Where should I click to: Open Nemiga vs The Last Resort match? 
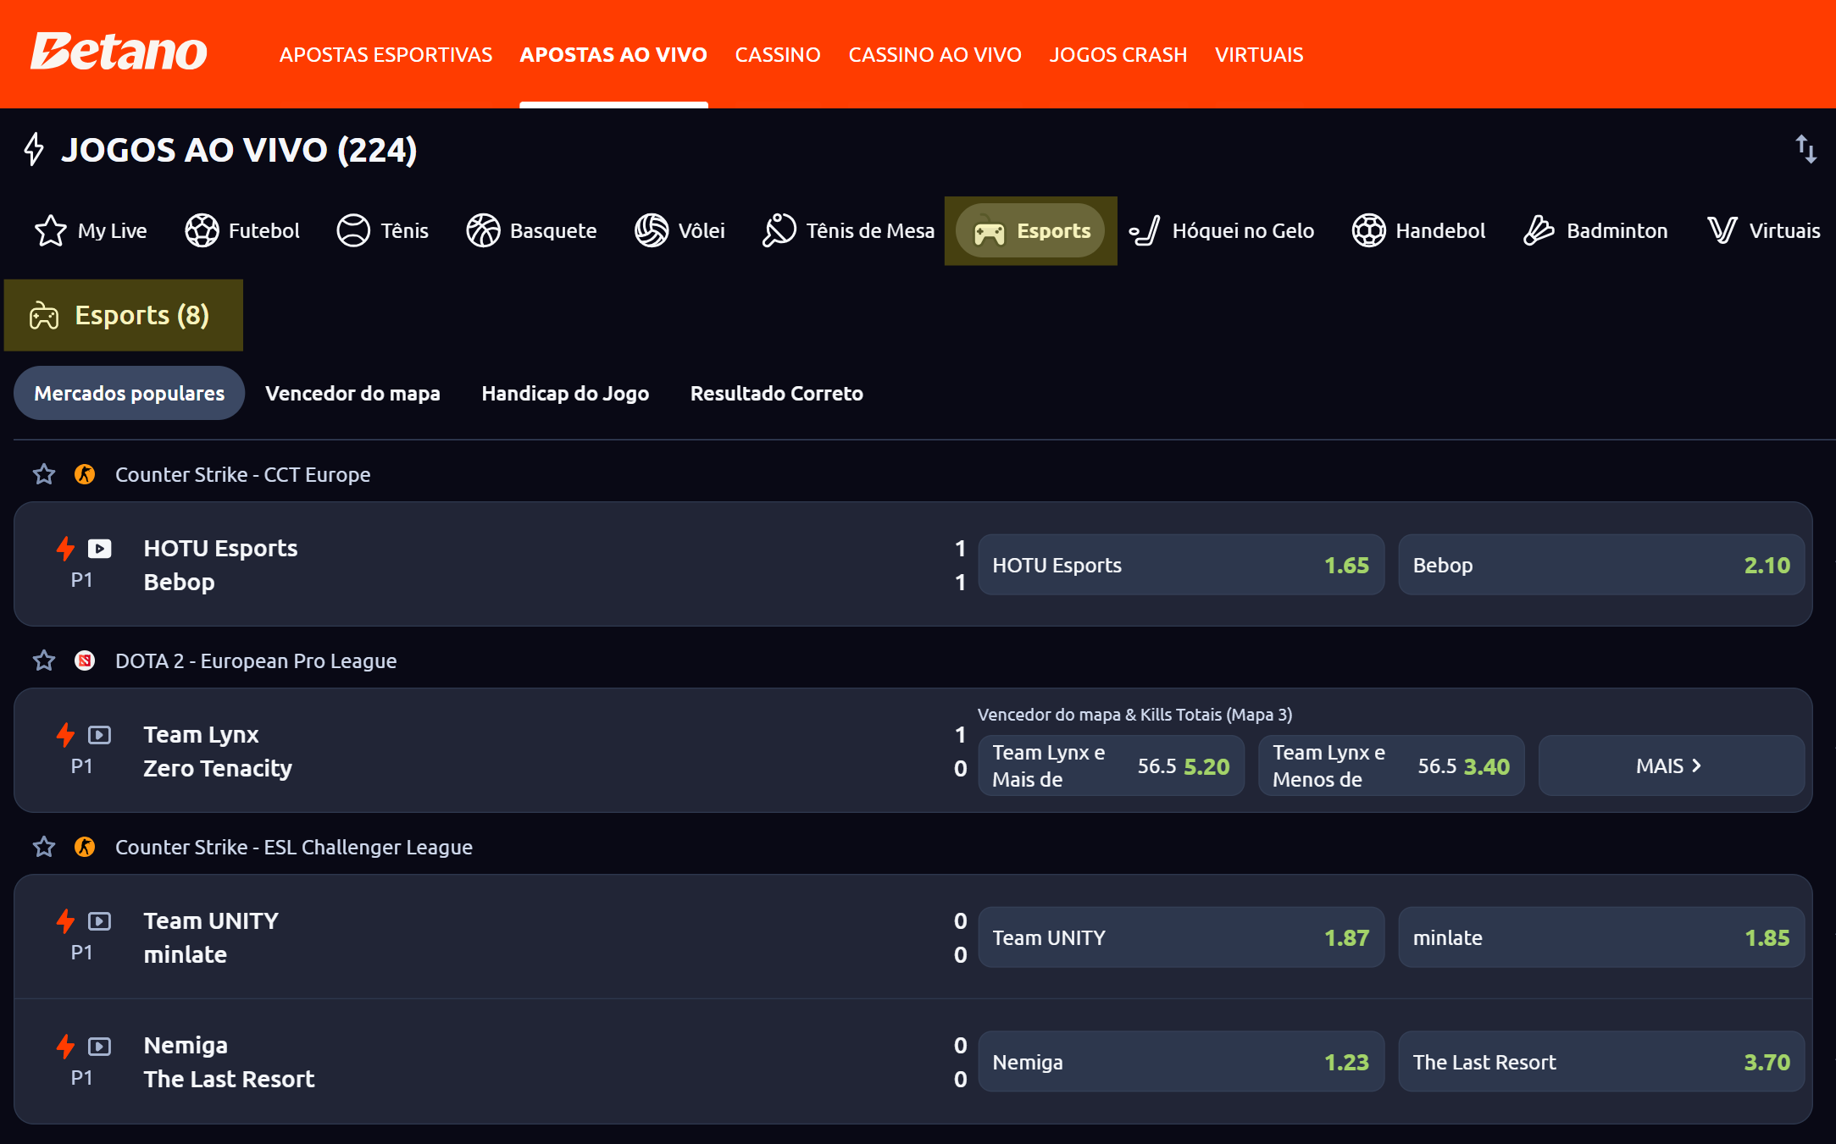tap(229, 1062)
